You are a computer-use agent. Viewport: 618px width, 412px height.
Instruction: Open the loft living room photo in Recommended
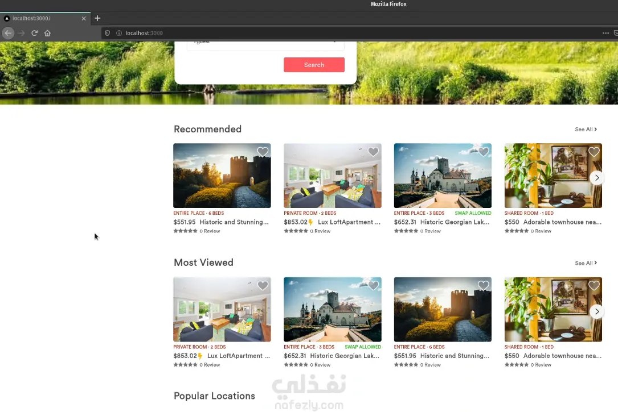(332, 176)
